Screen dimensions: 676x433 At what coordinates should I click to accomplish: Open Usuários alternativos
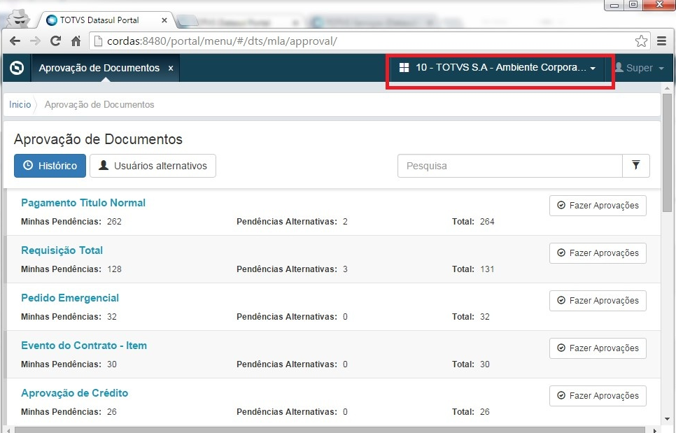click(153, 166)
